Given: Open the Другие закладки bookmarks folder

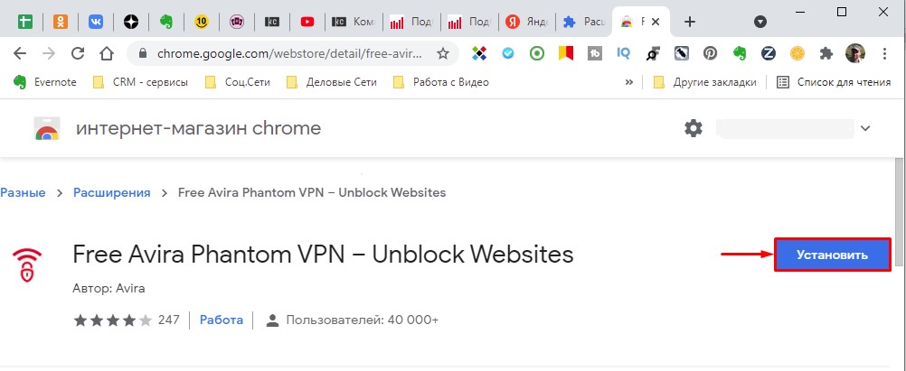Looking at the screenshot, I should point(692,82).
